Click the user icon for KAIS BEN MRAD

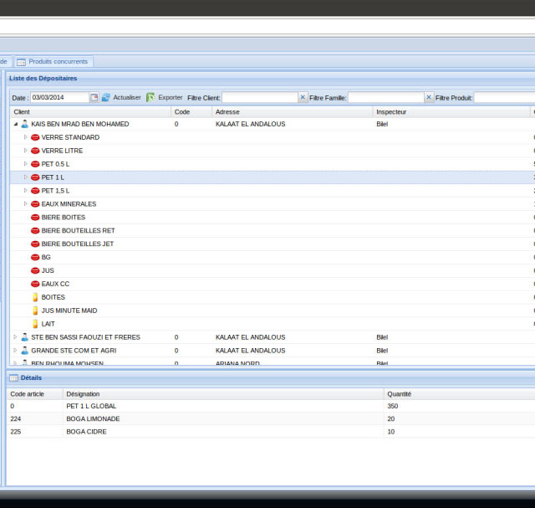[x=24, y=124]
